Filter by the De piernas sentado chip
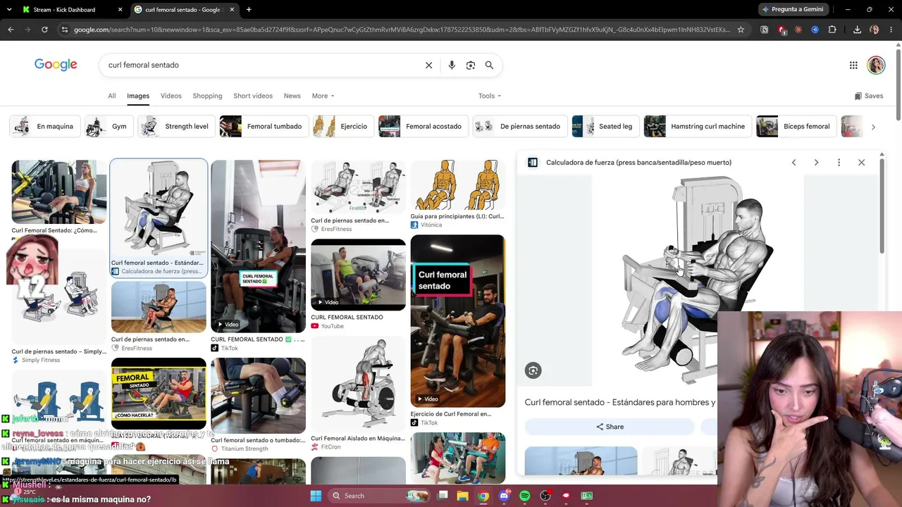902x507 pixels. pyautogui.click(x=519, y=127)
